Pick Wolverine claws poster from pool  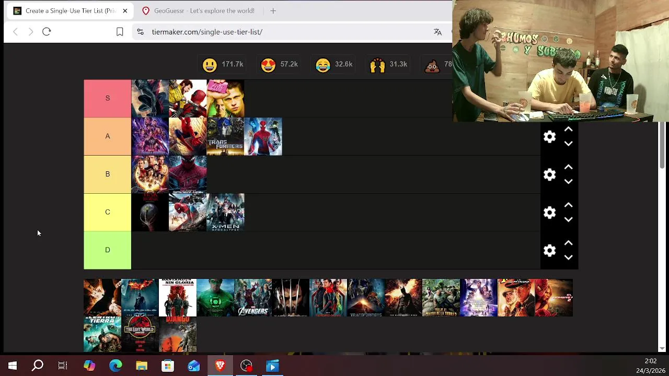(291, 298)
